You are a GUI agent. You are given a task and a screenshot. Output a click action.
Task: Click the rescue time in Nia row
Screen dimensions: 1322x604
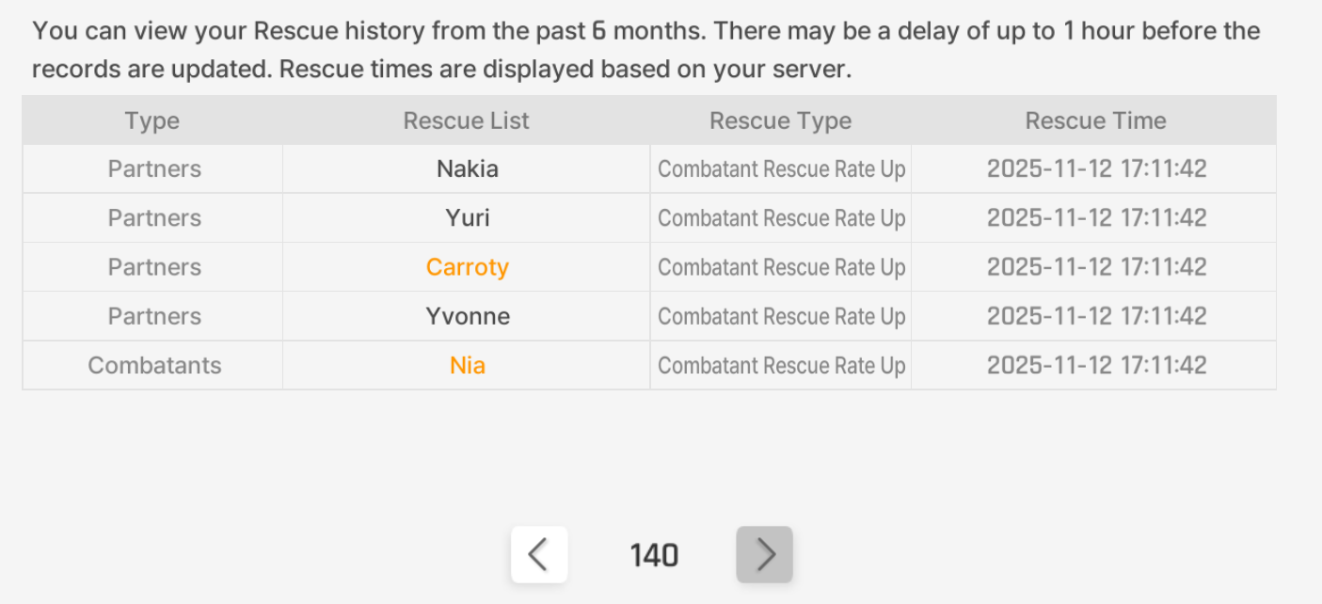tap(1096, 365)
